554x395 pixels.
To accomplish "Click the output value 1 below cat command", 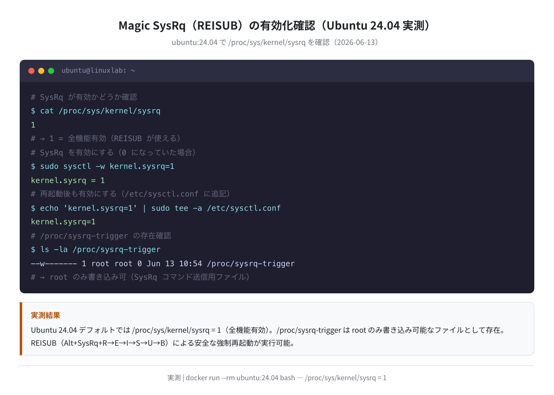I will [33, 125].
